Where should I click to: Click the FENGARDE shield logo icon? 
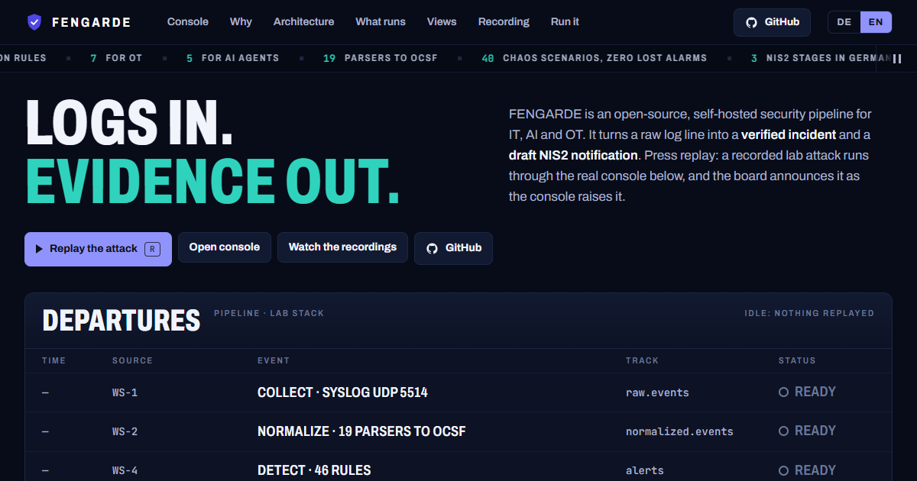pyautogui.click(x=34, y=22)
